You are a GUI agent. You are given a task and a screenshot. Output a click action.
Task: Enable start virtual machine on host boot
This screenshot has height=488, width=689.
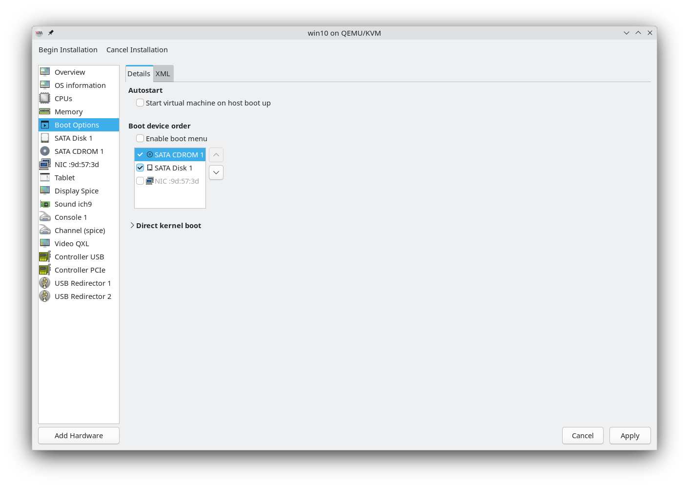click(x=140, y=103)
